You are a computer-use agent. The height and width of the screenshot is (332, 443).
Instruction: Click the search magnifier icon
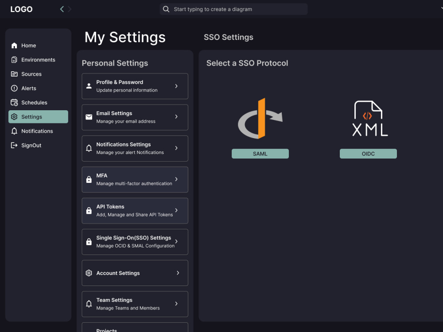point(166,9)
